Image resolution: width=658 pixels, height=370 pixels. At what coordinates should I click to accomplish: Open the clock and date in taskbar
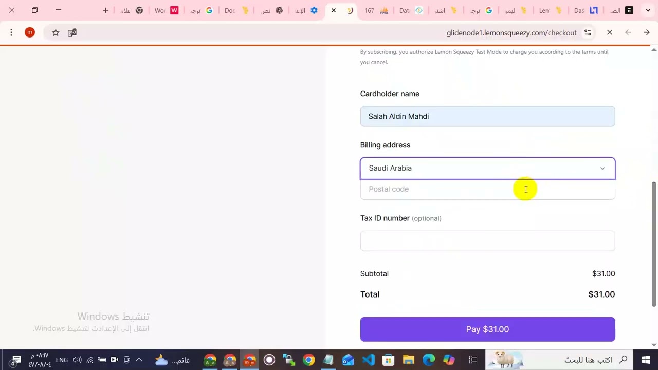(x=40, y=360)
